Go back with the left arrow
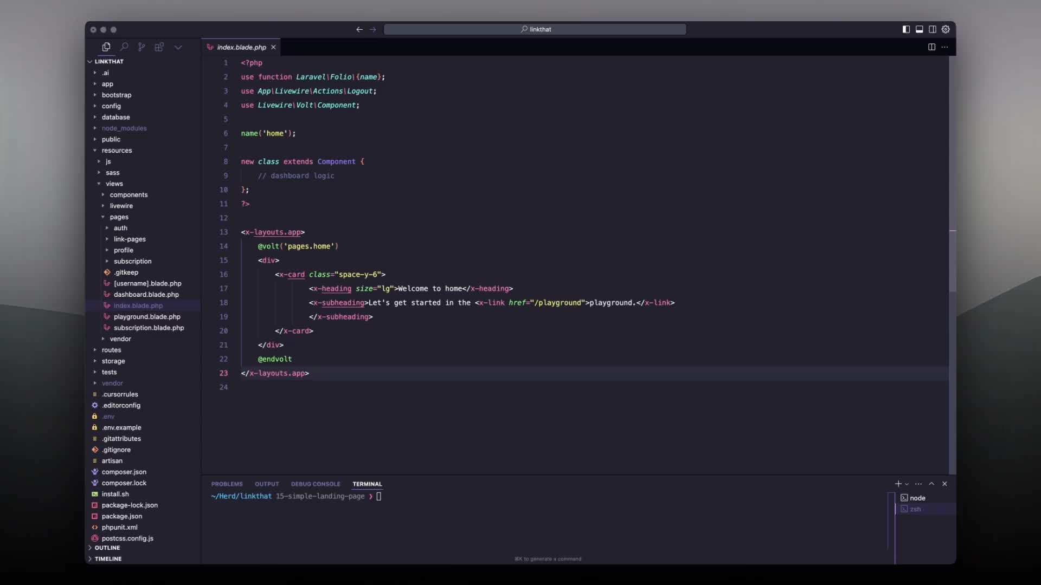1041x585 pixels. click(x=359, y=29)
